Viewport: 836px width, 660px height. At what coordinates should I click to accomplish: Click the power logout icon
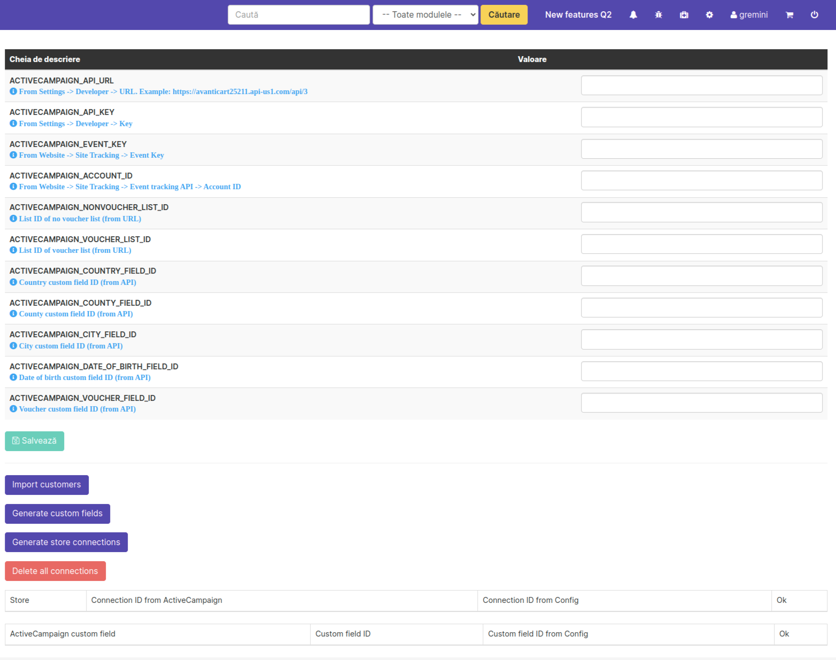pos(814,15)
